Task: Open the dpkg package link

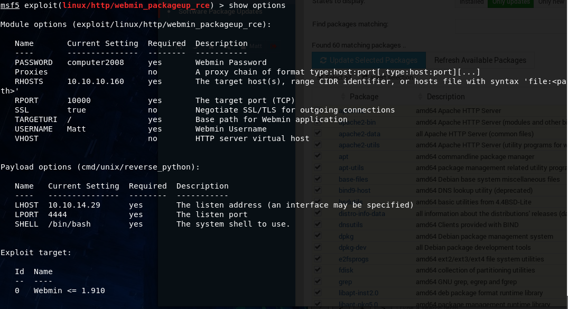Action: pos(346,237)
